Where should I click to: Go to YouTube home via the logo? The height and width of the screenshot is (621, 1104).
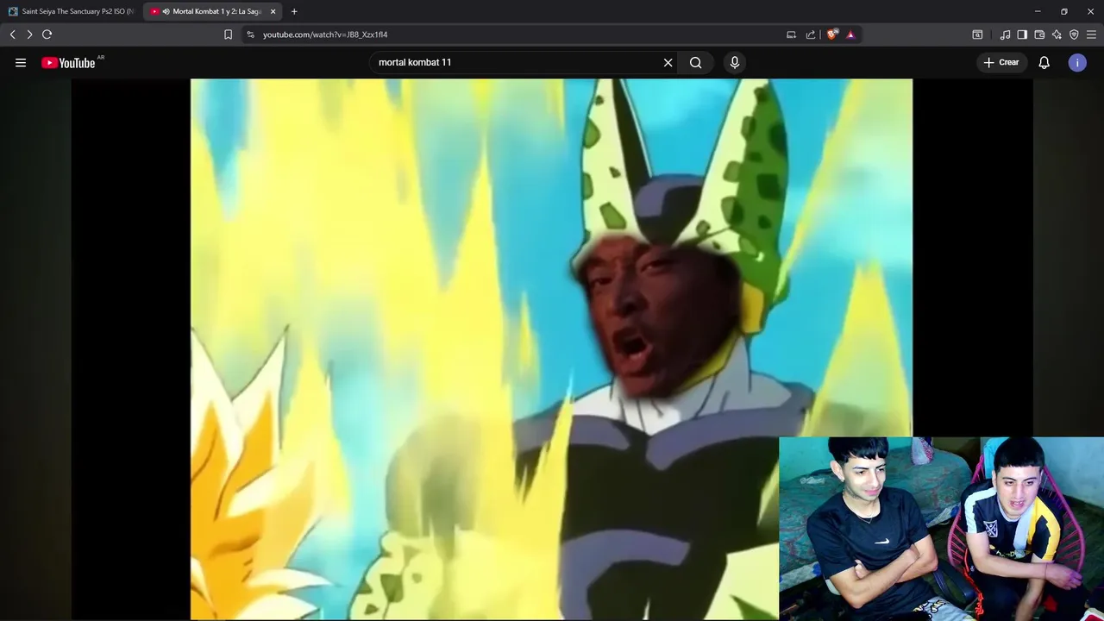point(69,62)
